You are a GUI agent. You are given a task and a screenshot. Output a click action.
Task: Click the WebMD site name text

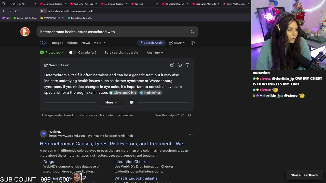point(55,132)
